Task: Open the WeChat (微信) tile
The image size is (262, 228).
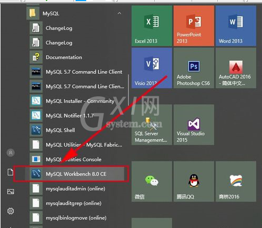Action: [x=152, y=181]
